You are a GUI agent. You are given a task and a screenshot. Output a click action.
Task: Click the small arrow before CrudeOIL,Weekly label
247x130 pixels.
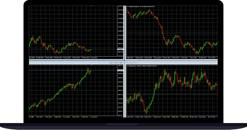pyautogui.click(x=127, y=6)
